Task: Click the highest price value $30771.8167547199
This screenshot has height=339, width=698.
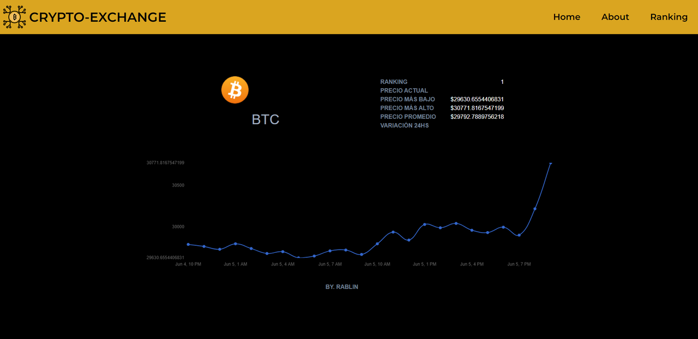Action: coord(477,108)
